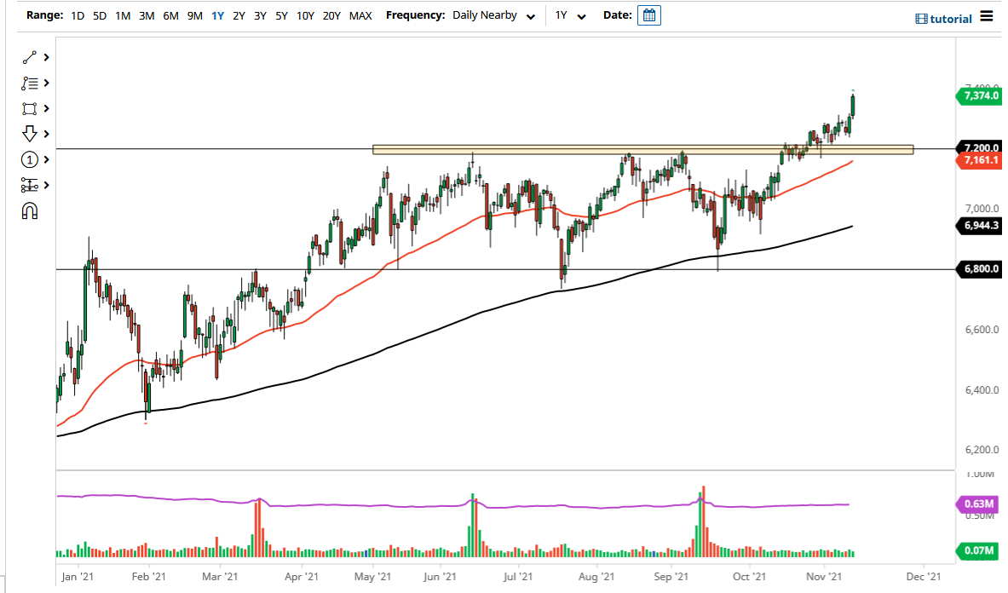Screen dimensions: 1008x593
Task: Expand the trendline tool options chevron
Action: coord(45,57)
